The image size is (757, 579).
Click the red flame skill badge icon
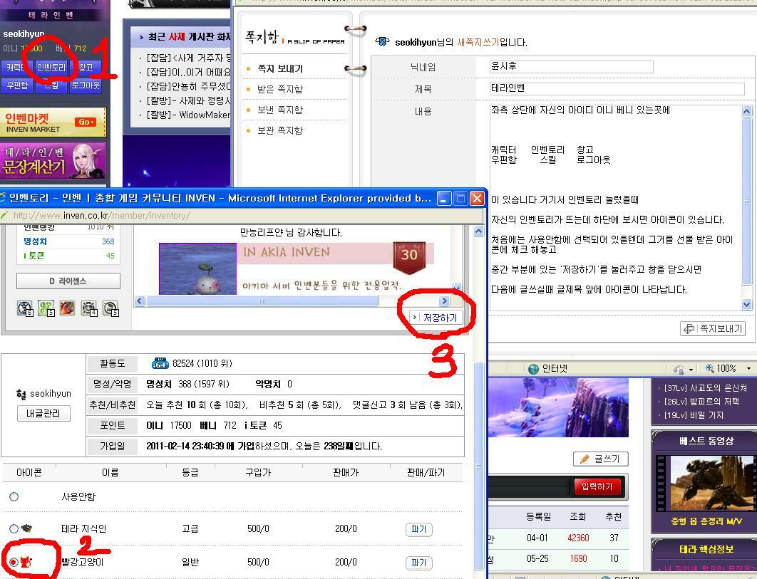tap(68, 308)
